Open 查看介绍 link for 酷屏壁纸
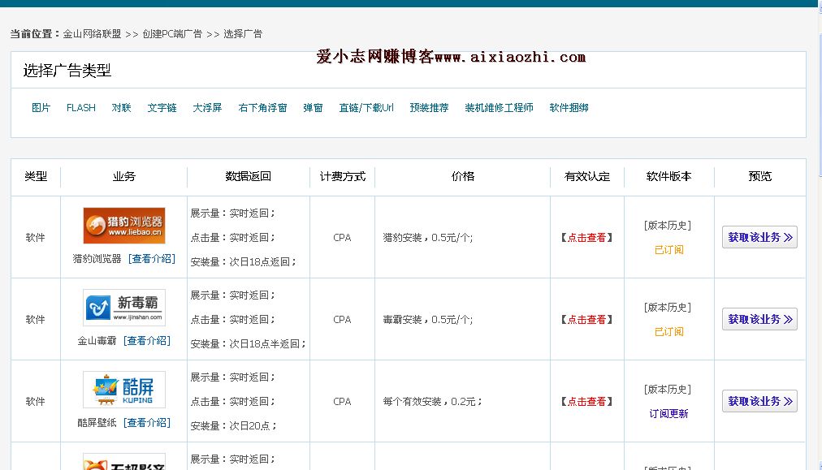Viewport: 822px width, 470px height. coord(147,422)
